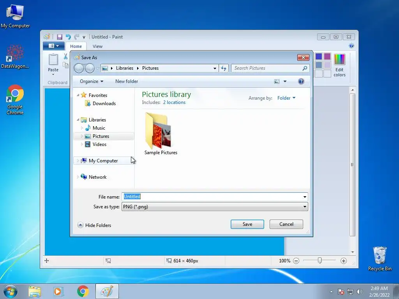Open the File name dropdown arrow
The height and width of the screenshot is (299, 399).
coord(305,197)
